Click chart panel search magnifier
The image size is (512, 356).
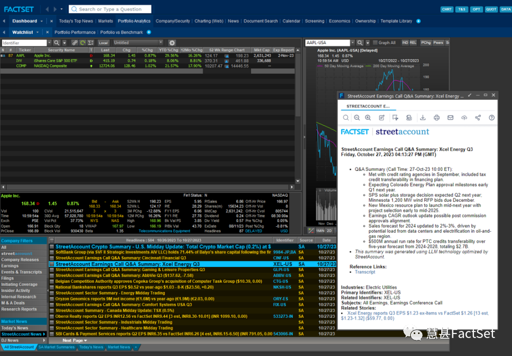click(x=360, y=43)
